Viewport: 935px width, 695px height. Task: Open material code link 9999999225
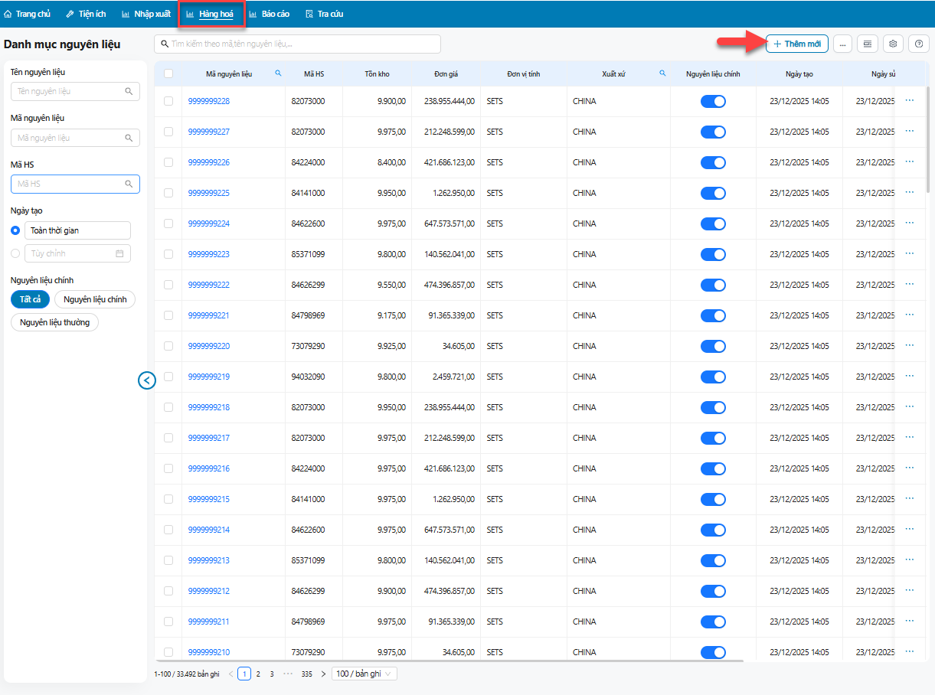208,193
